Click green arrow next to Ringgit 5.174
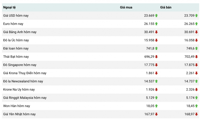This screenshot has width=200, height=119. point(196,98)
